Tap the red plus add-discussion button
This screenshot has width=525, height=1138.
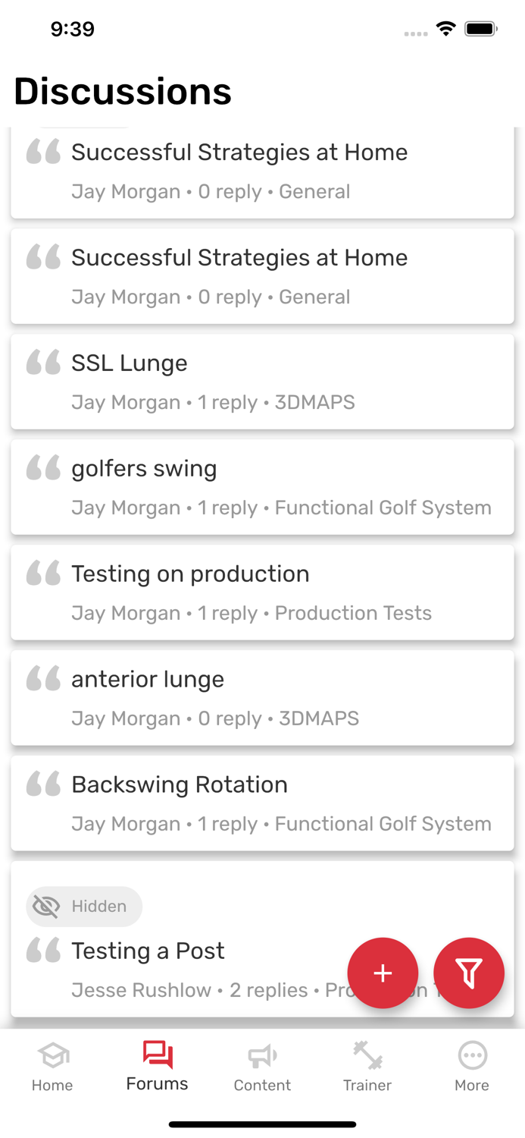(x=383, y=973)
